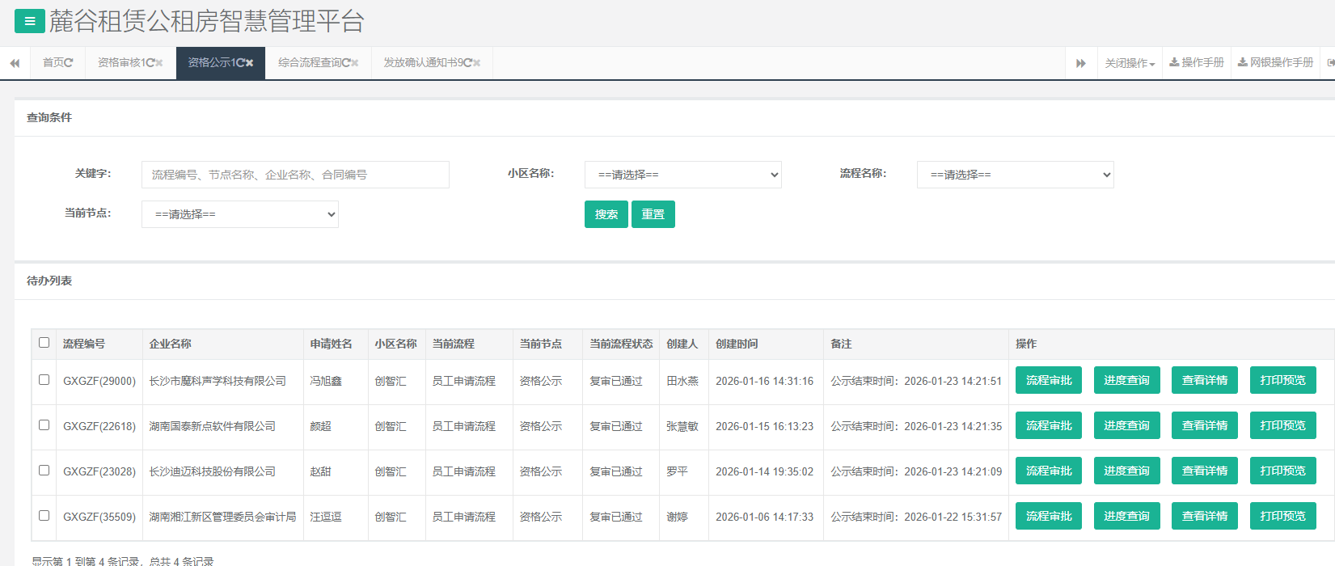Download the 网银操作手册 manual
The image size is (1335, 566).
tap(1275, 63)
